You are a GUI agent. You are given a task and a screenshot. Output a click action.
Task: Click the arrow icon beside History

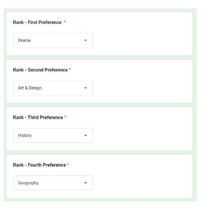click(x=85, y=136)
